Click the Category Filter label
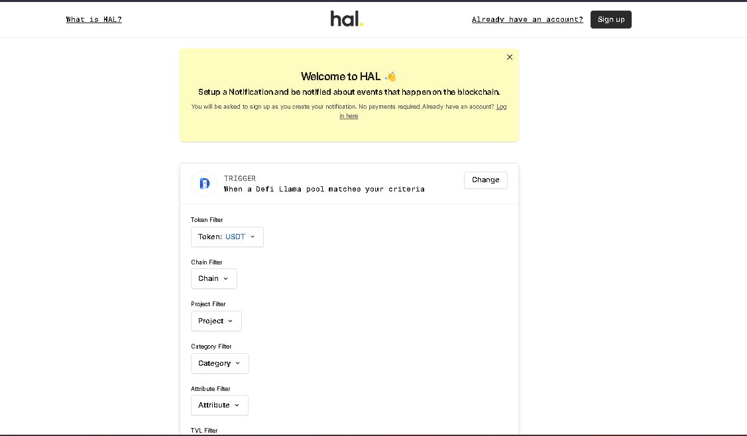The height and width of the screenshot is (436, 747). tap(211, 347)
